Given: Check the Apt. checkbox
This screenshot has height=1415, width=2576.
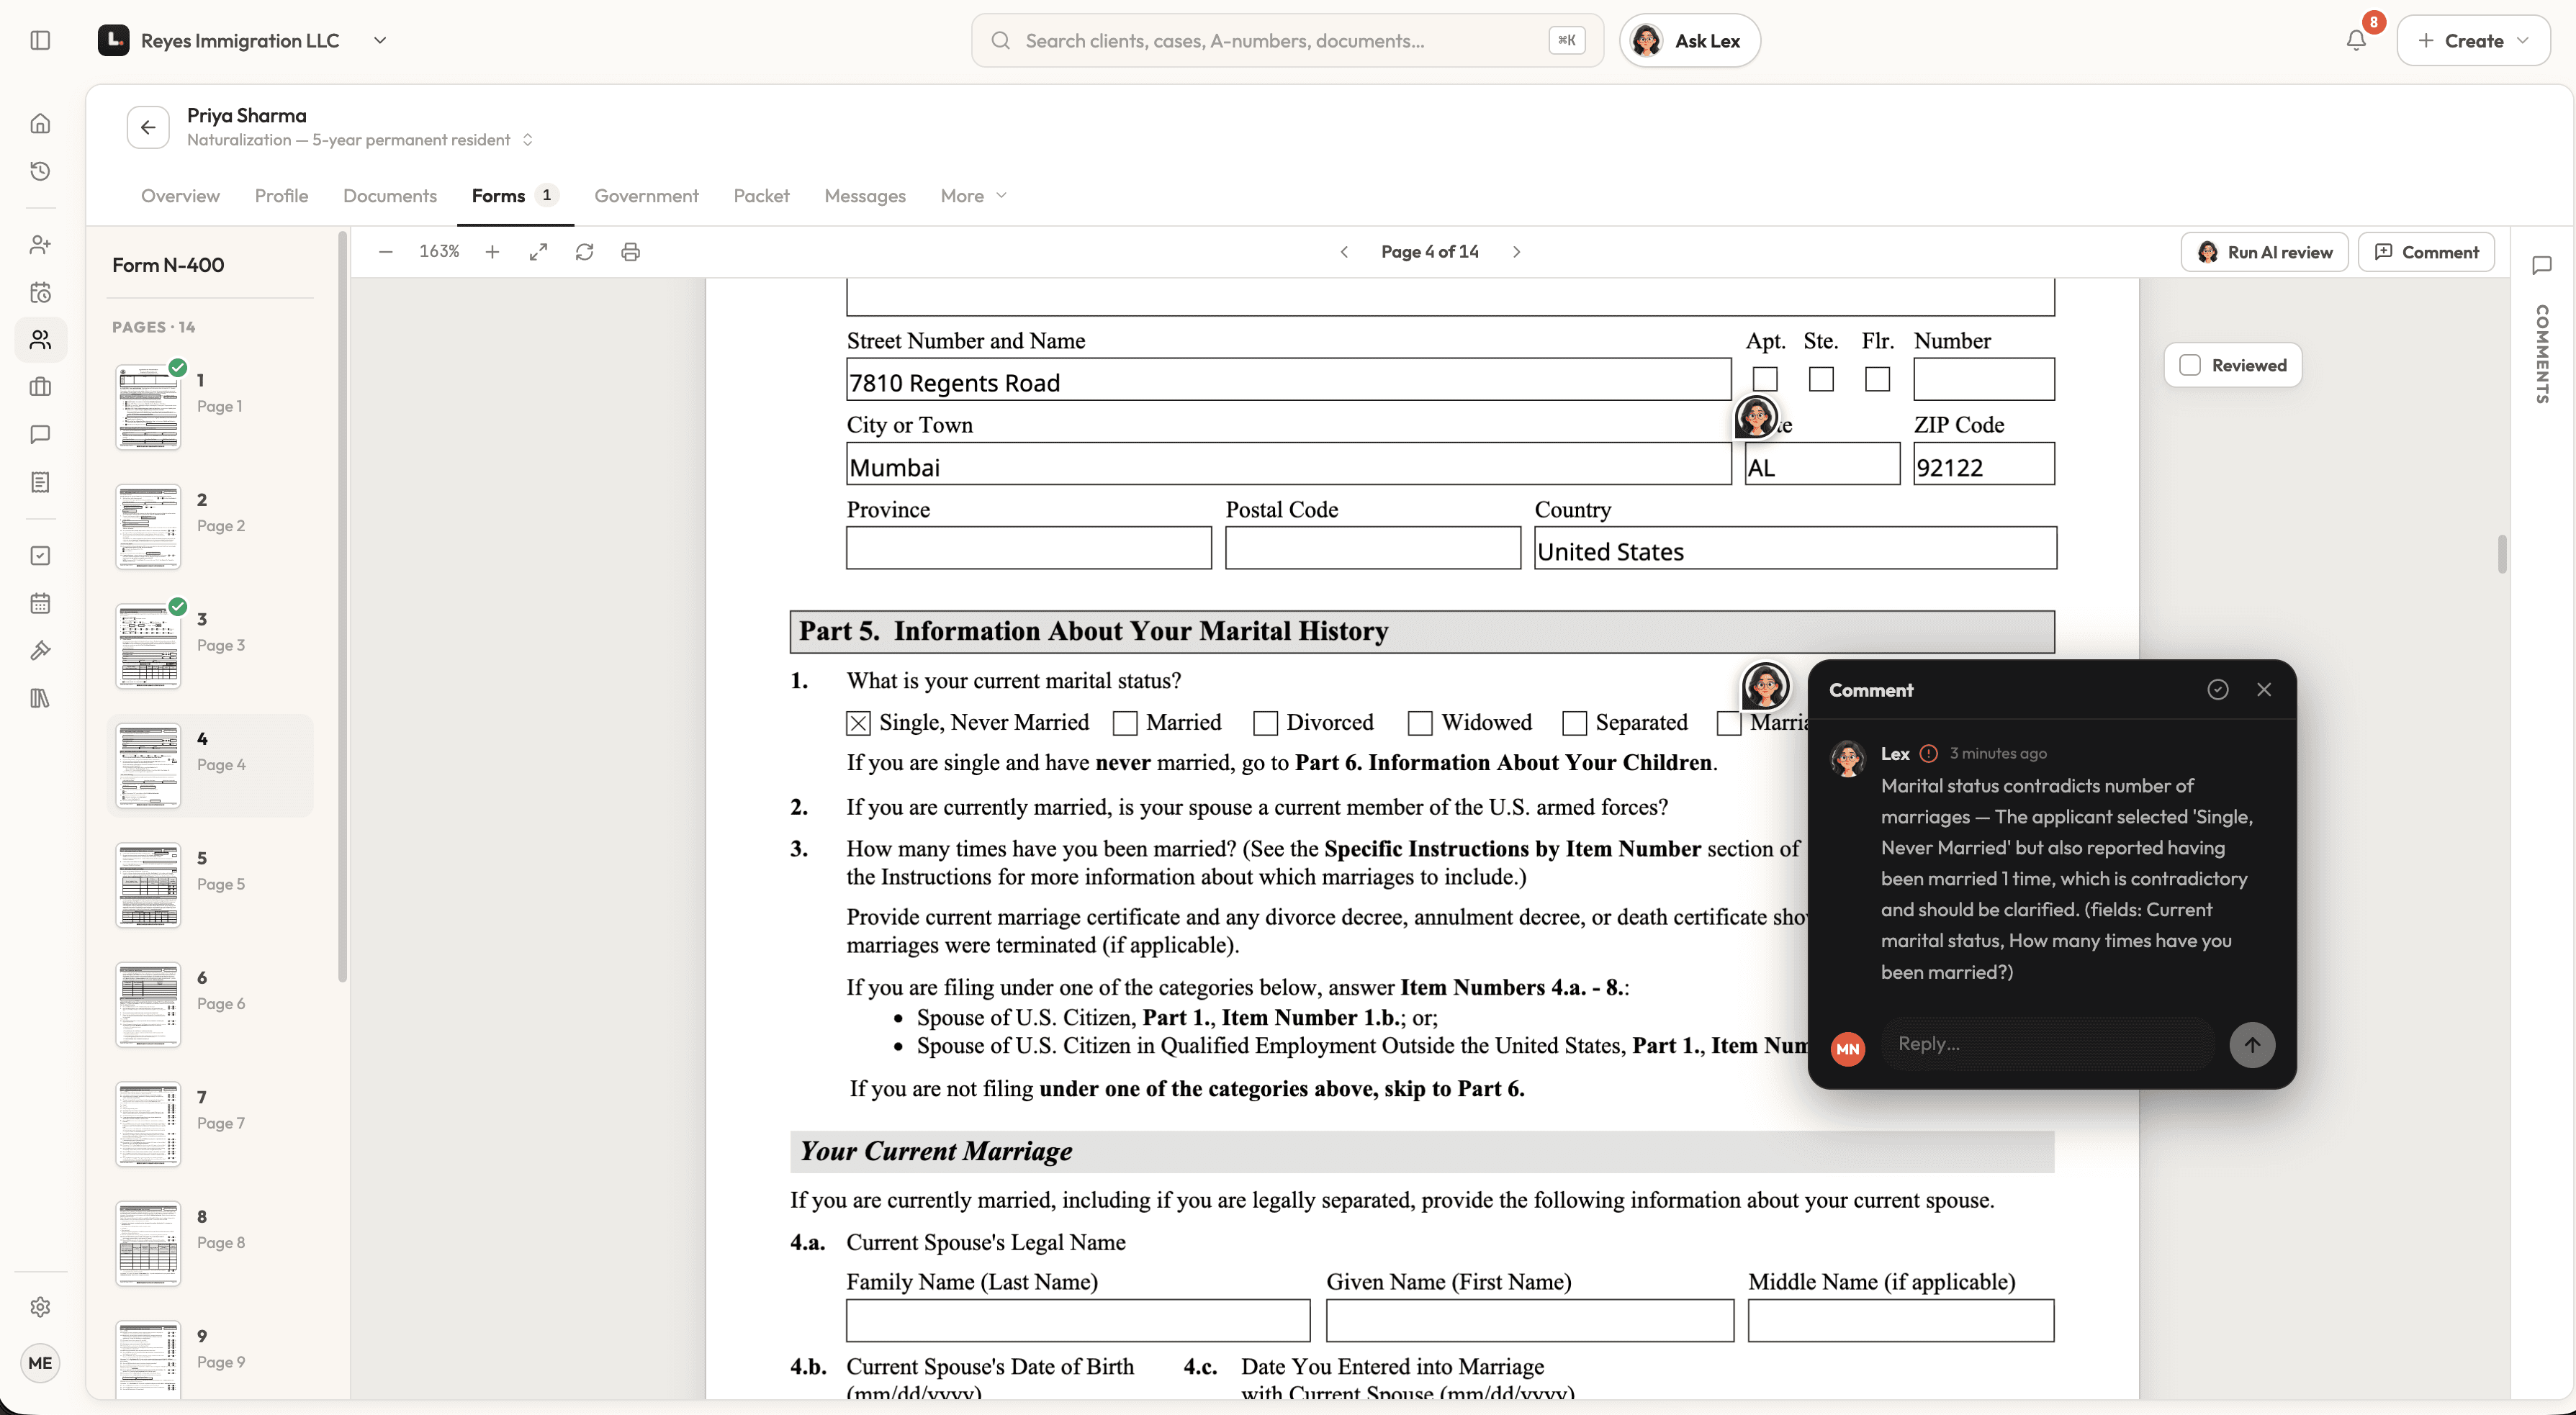Looking at the screenshot, I should (x=1765, y=379).
